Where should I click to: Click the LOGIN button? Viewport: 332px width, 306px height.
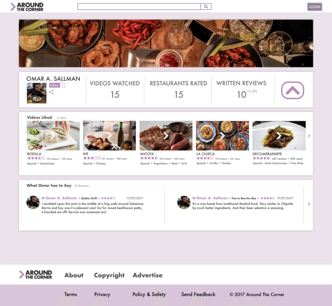(315, 7)
